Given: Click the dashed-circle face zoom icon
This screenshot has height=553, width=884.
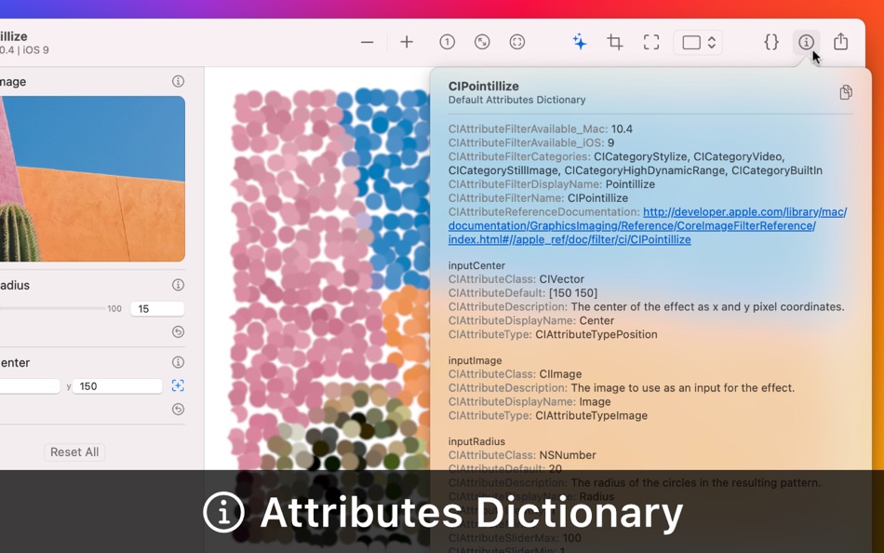Looking at the screenshot, I should [x=517, y=42].
